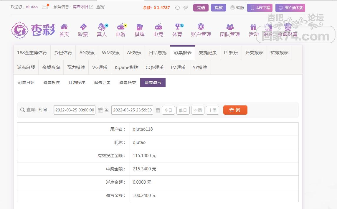Click the start time input field
337x209 pixels.
75,110
